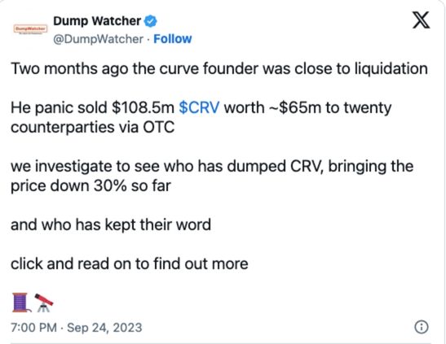This screenshot has height=344, width=446.
Task: Click the Sep 24, 2023 date
Action: 104,328
